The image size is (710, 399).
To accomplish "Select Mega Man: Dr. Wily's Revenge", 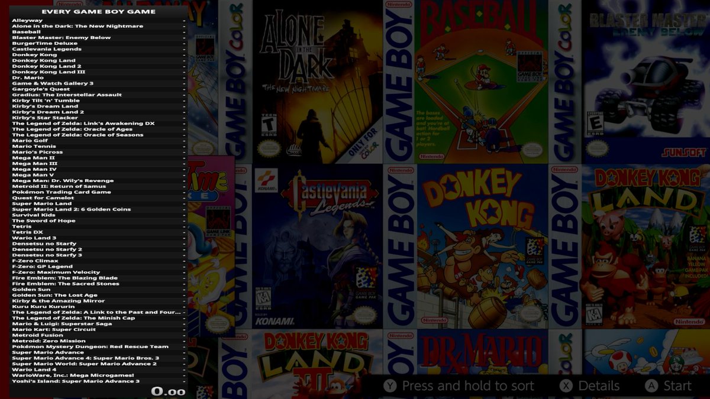I will 99,181.
